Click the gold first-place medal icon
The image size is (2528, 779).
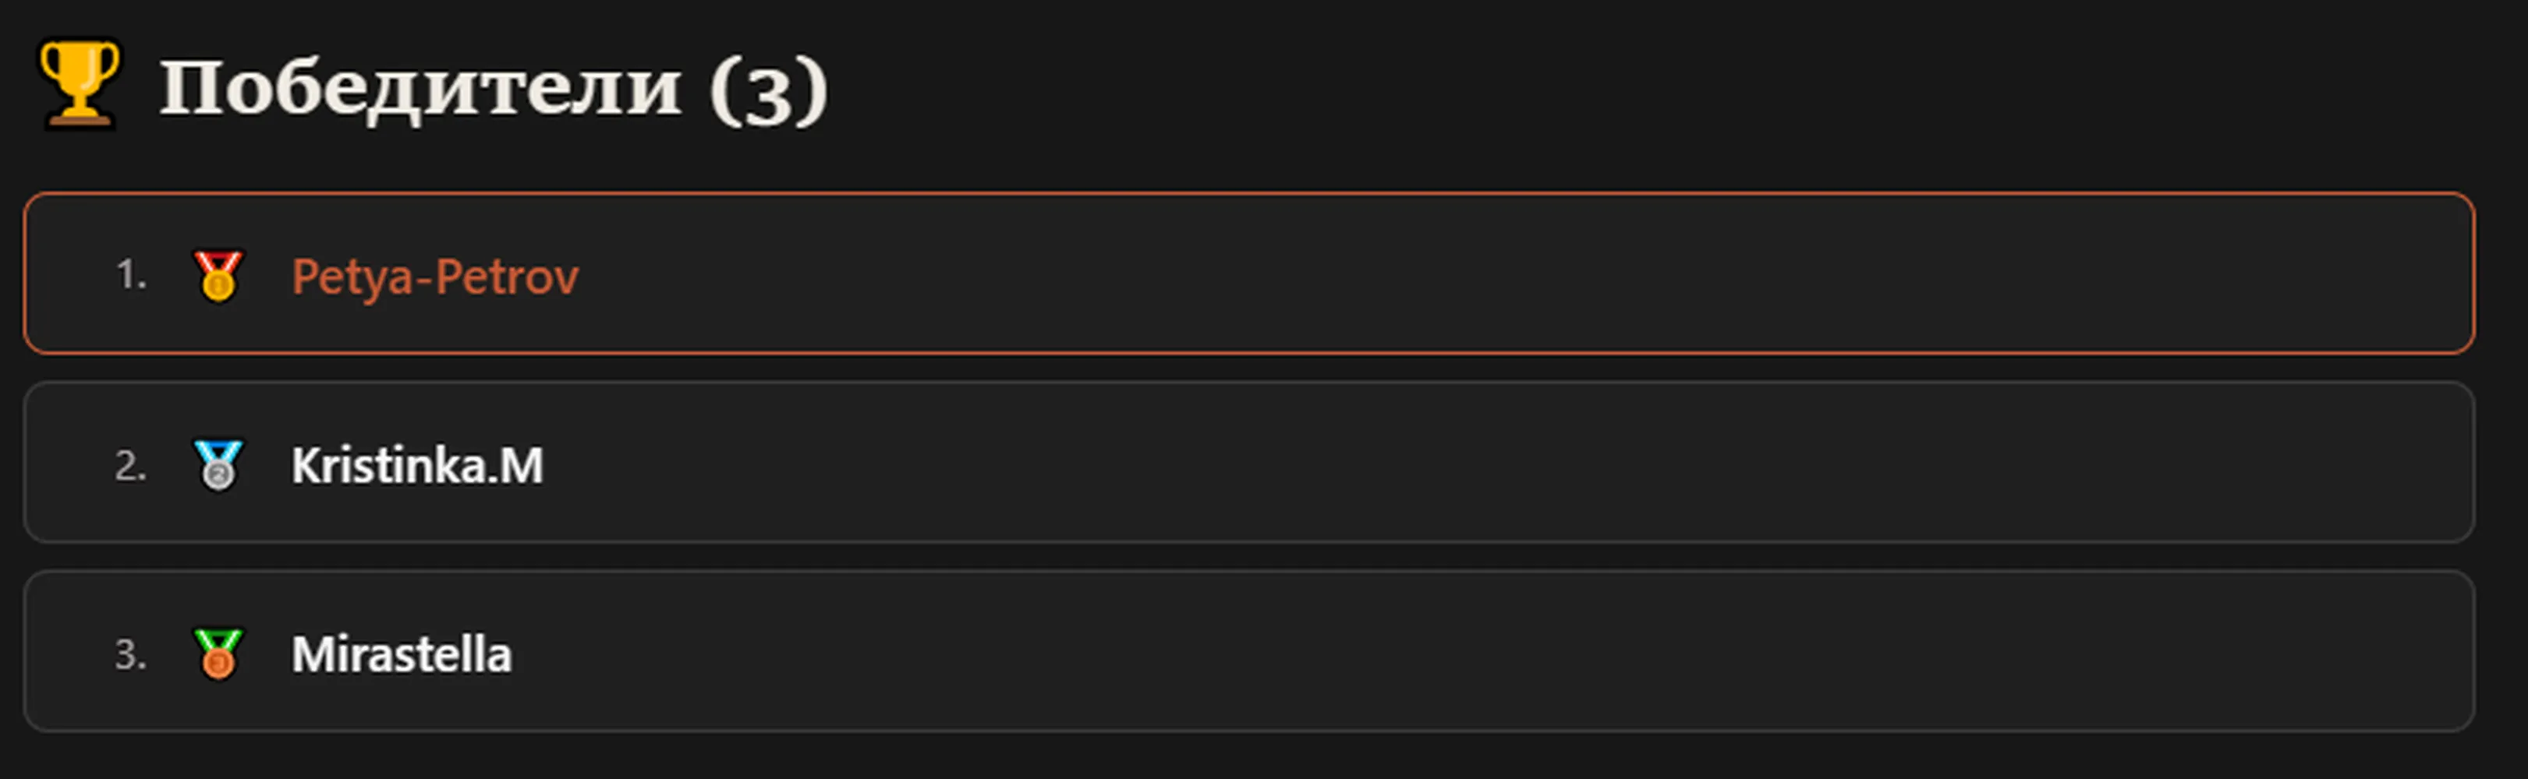click(218, 275)
